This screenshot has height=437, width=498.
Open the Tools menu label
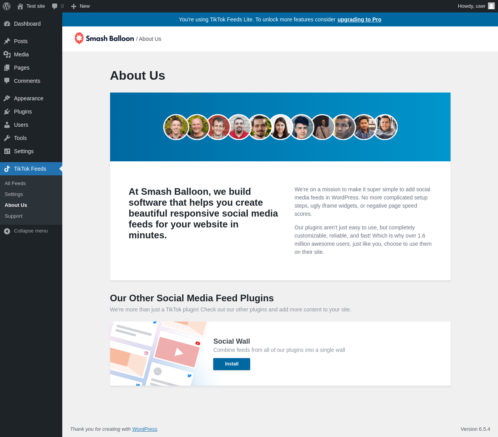[x=20, y=138]
